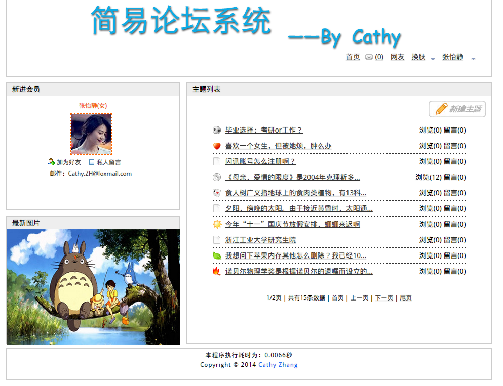The width and height of the screenshot is (503, 386).
Task: Click the pencil icon on 新建主题 button
Action: tap(441, 109)
